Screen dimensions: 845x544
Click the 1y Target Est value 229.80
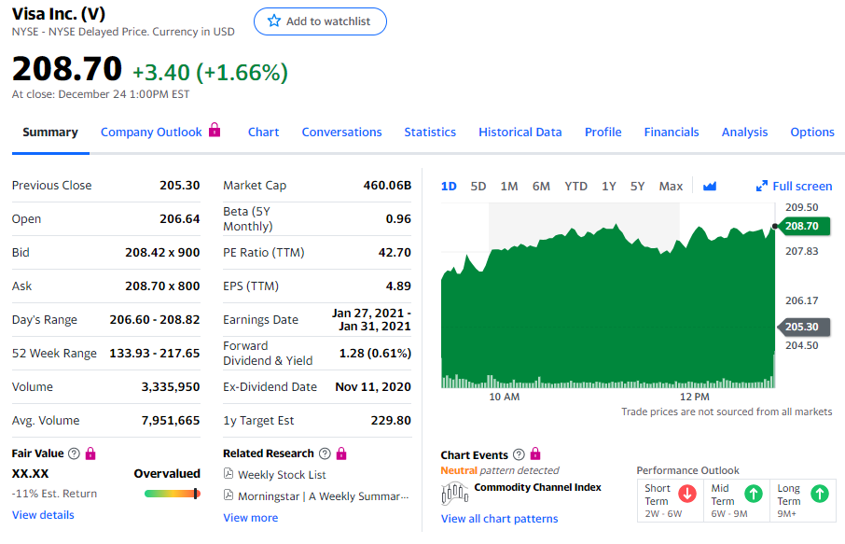click(391, 421)
